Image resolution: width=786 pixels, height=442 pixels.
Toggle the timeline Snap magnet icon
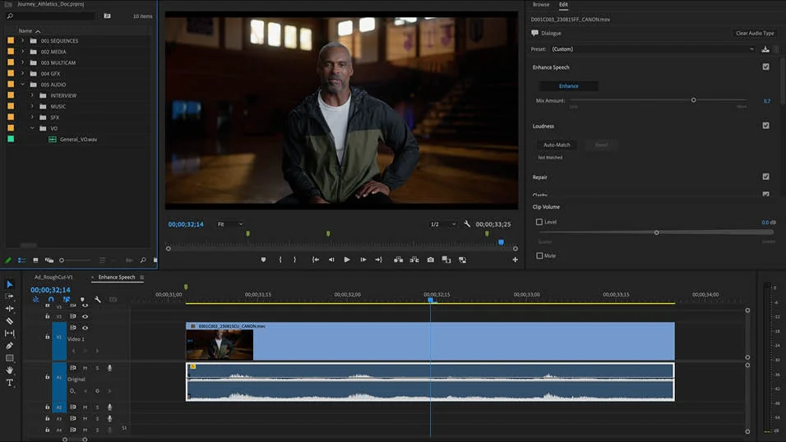(x=51, y=299)
